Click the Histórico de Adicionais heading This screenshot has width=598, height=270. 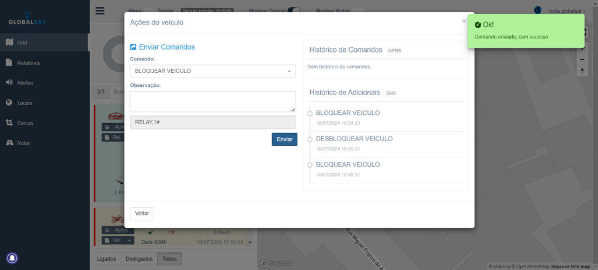(345, 93)
